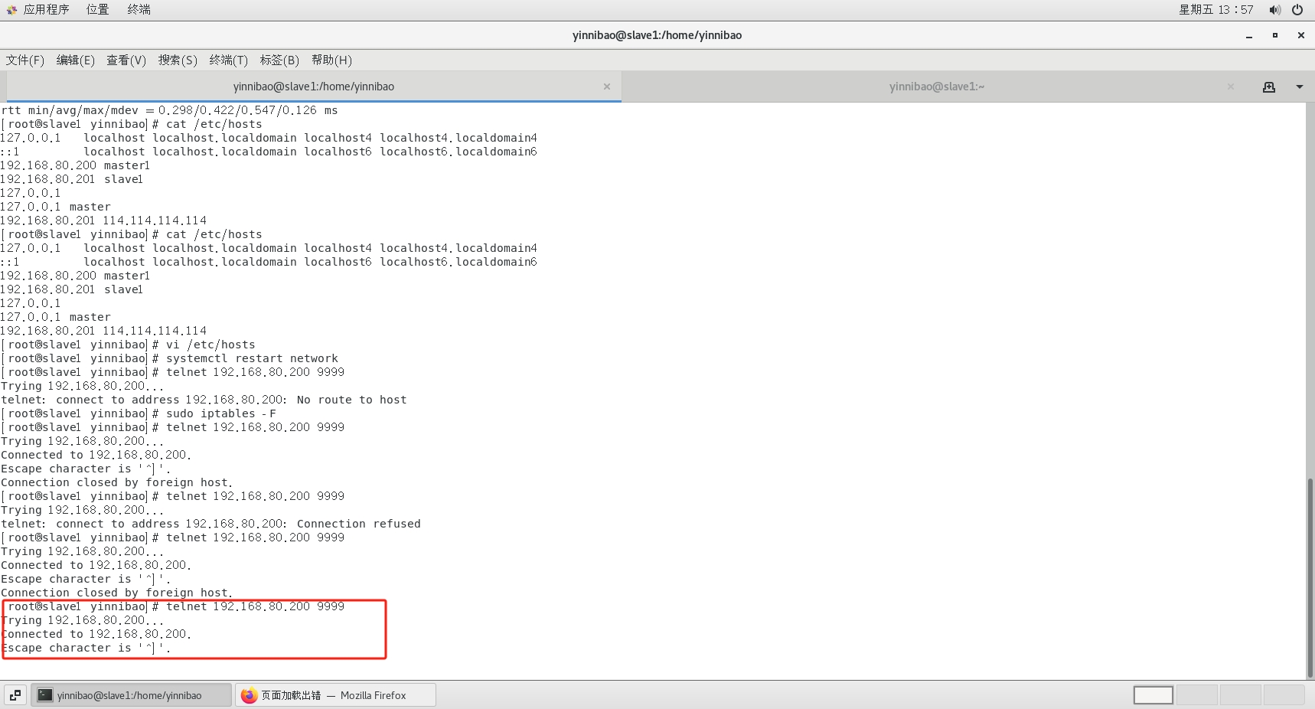1315x709 pixels.
Task: Close the yinnibao@slave1:/home/yinnibao tab
Action: point(607,87)
